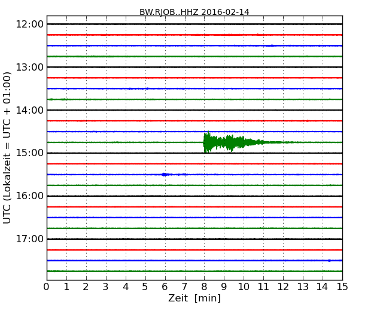Click the small blue signal blip near minute 6
The width and height of the screenshot is (389, 311).
[x=164, y=175]
